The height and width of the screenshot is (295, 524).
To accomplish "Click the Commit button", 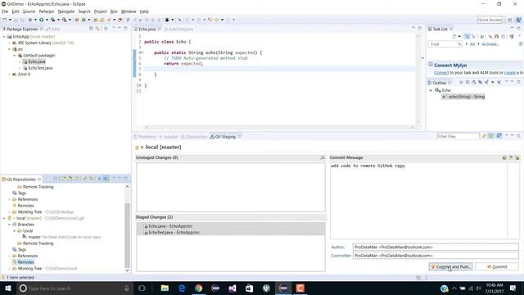I will point(497,266).
